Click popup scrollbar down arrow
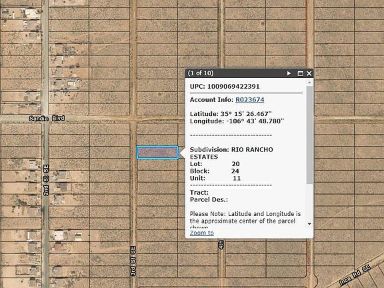Image resolution: width=384 pixels, height=288 pixels. [309, 224]
